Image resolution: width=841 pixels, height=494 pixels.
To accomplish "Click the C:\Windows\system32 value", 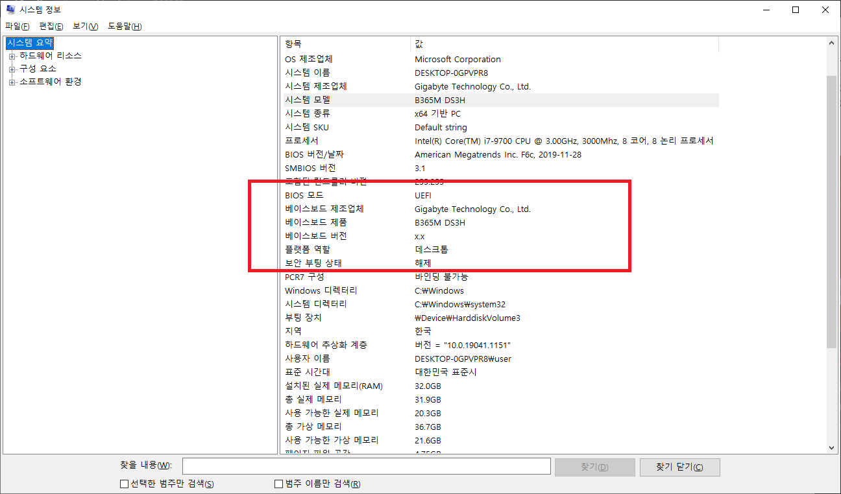I will click(x=460, y=304).
